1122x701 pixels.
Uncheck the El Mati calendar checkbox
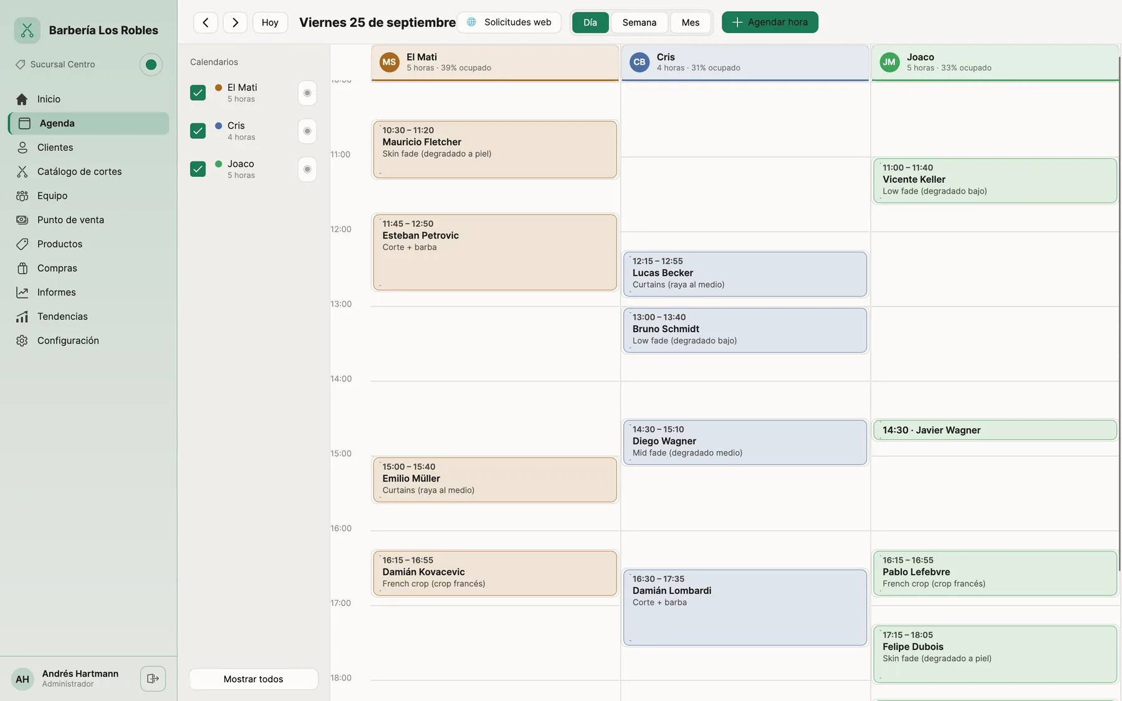coord(198,93)
